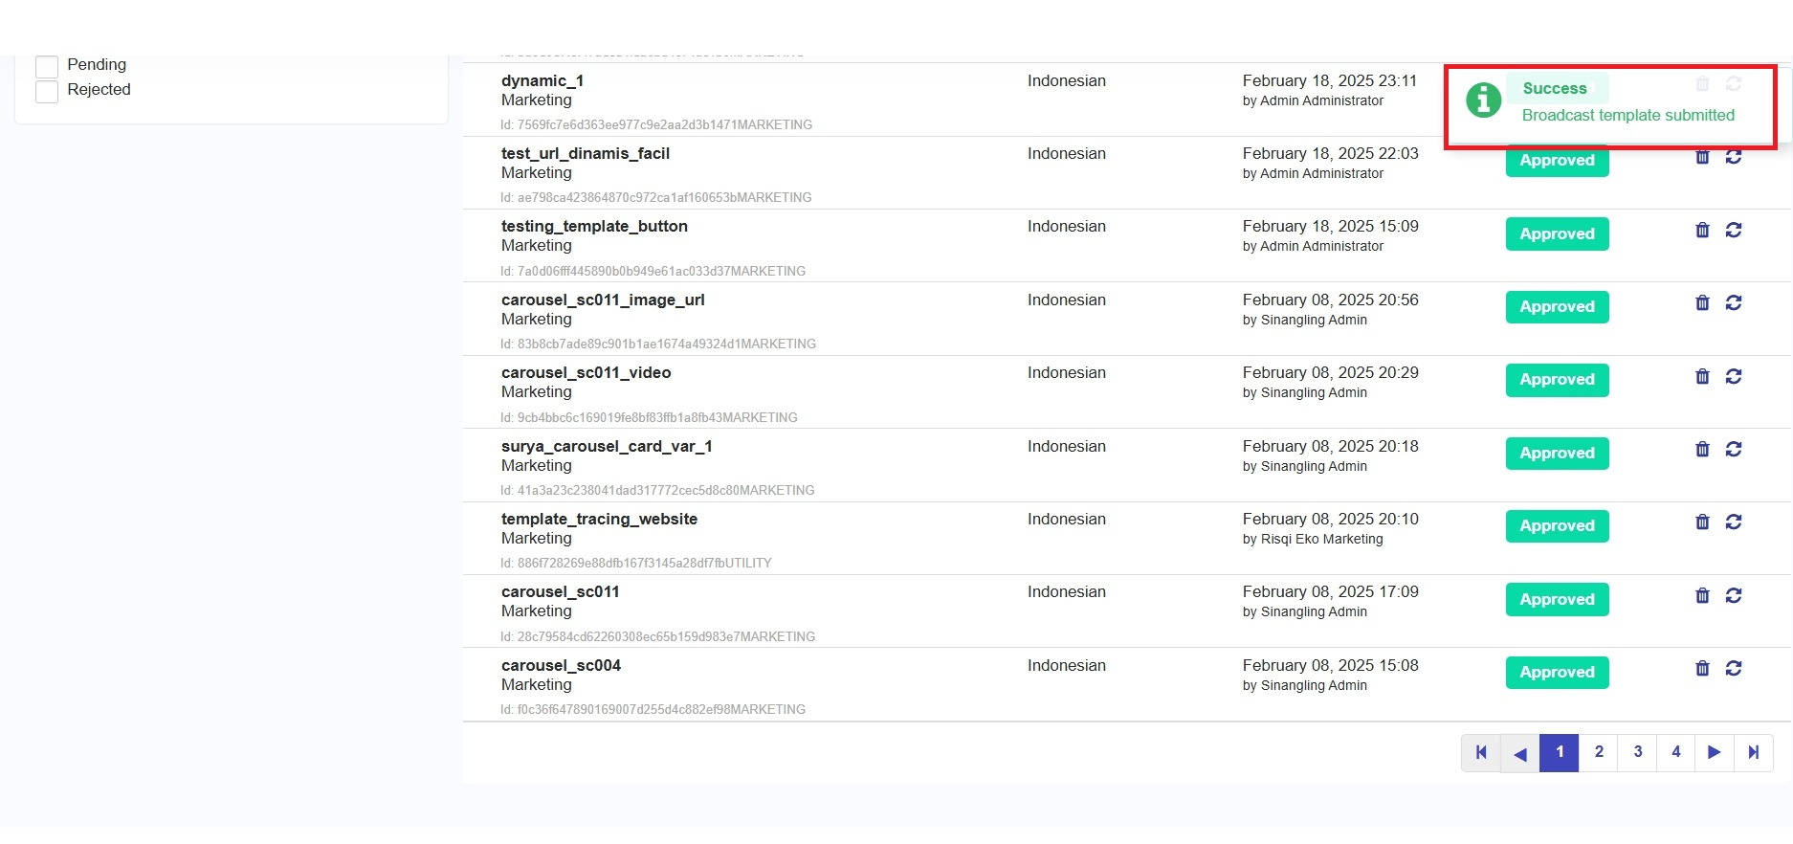1793x844 pixels.
Task: Navigate to page 4 of the templates
Action: pyautogui.click(x=1675, y=752)
